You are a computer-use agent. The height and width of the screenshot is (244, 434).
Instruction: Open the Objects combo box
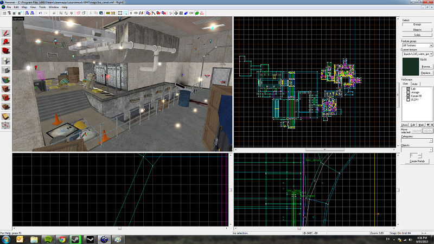tap(417, 150)
